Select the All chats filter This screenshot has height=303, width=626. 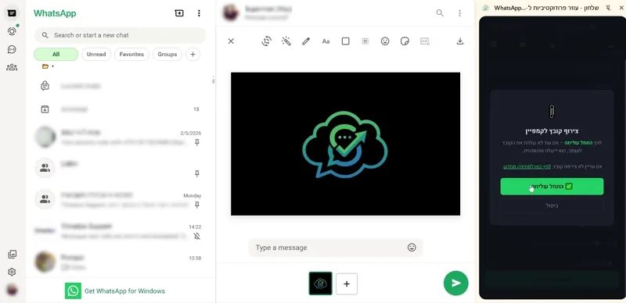coord(56,54)
